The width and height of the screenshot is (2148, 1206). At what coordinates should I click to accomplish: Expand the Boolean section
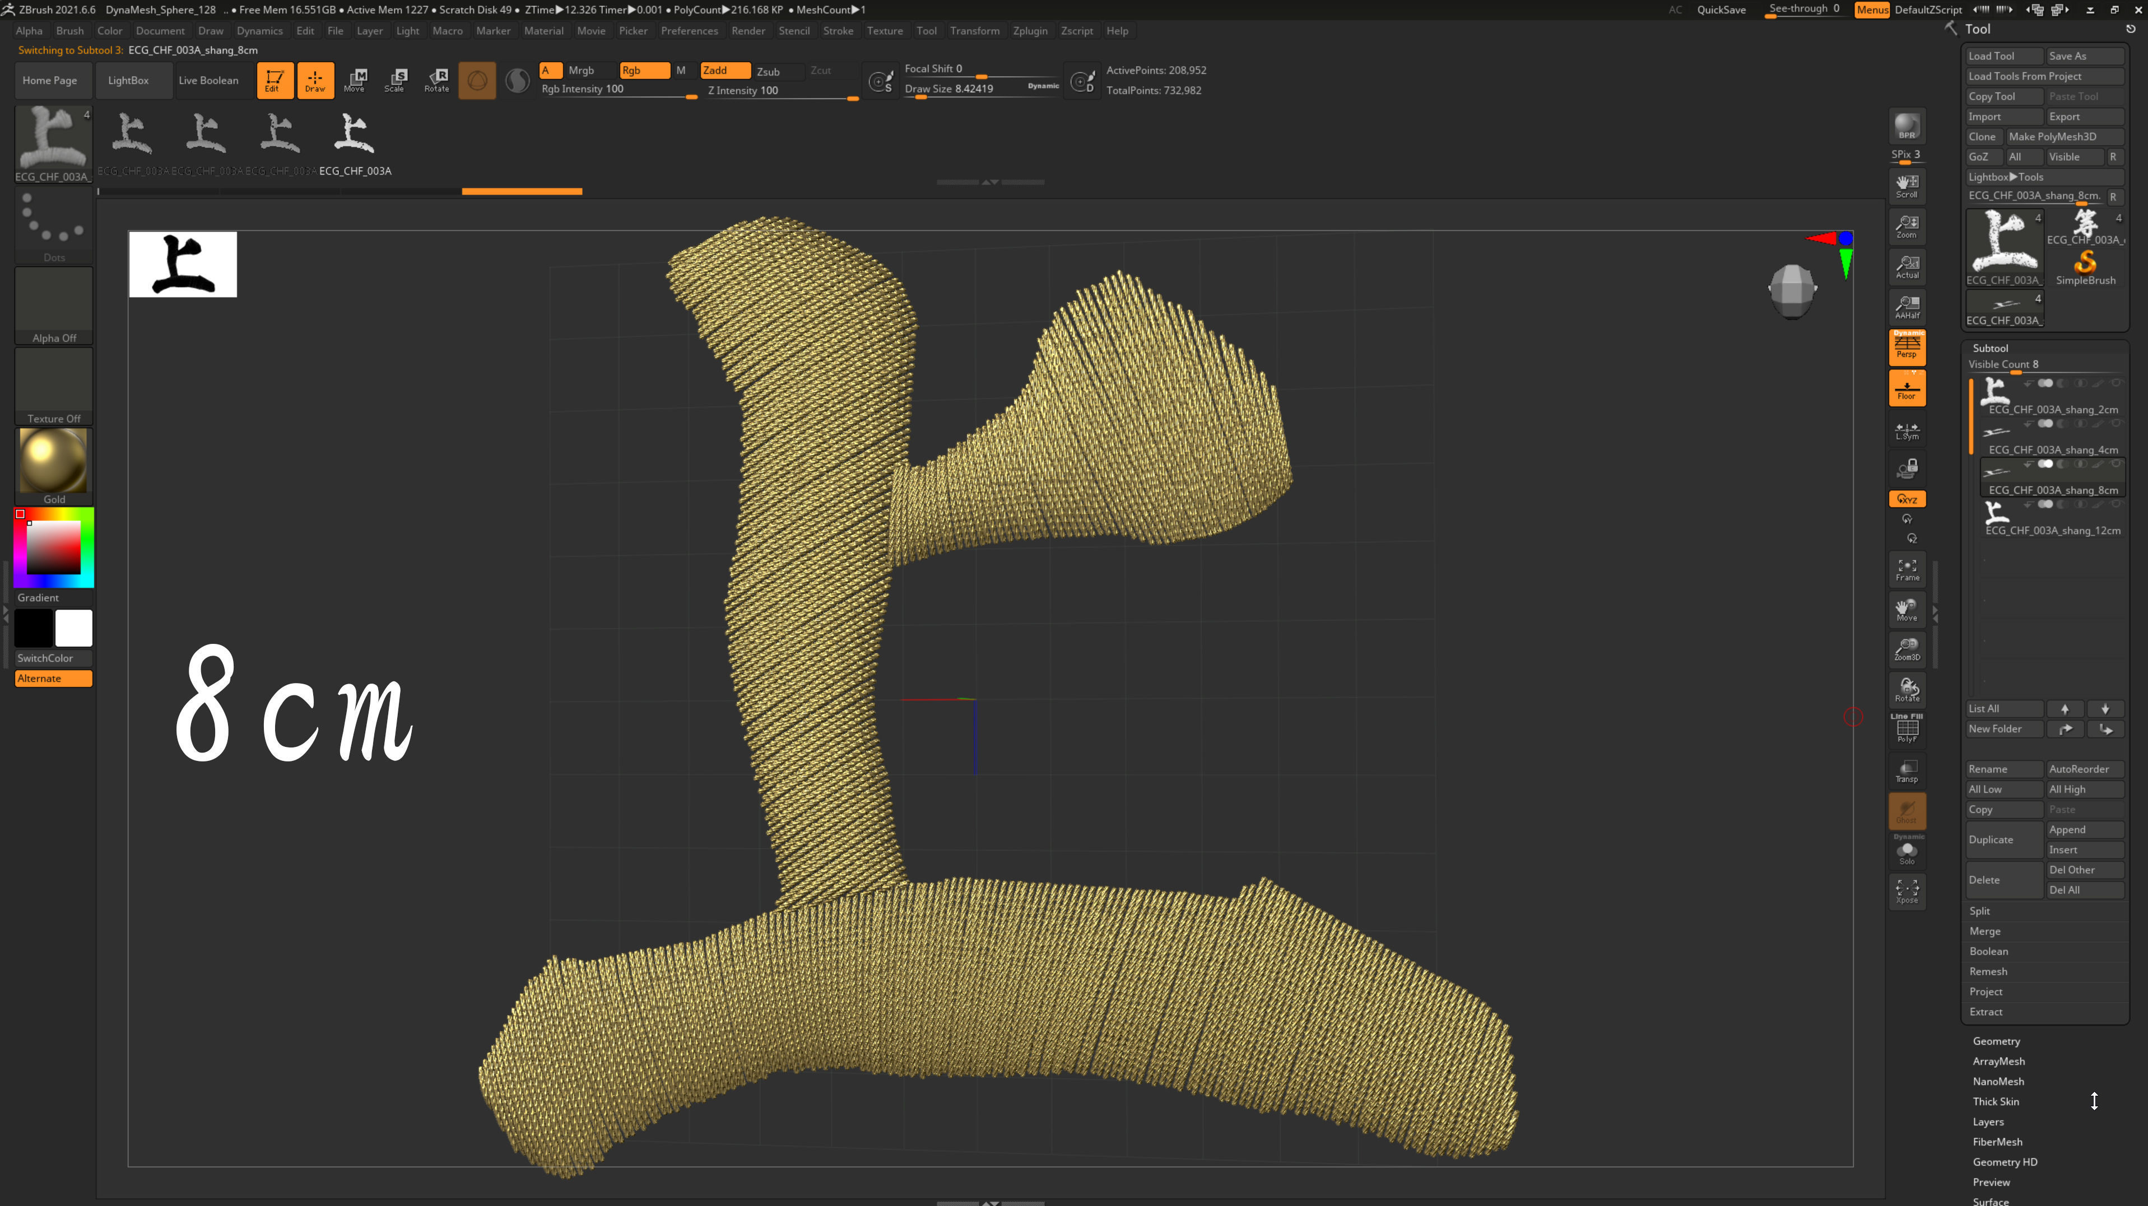pyautogui.click(x=1988, y=951)
